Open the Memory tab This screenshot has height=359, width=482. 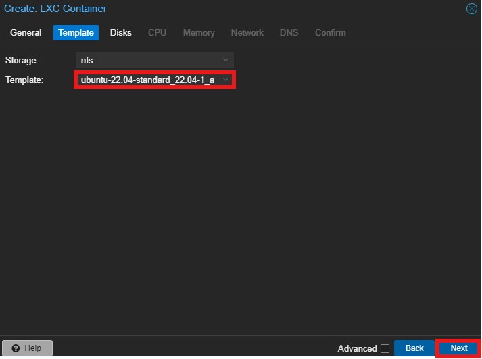pyautogui.click(x=199, y=32)
